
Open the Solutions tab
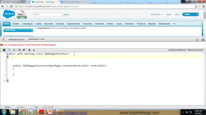[129, 24]
